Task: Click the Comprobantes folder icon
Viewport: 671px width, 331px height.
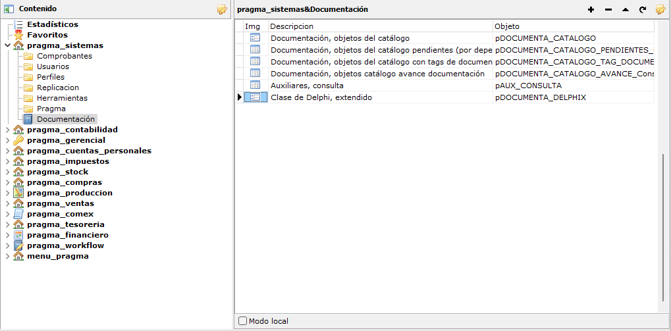Action: (28, 56)
